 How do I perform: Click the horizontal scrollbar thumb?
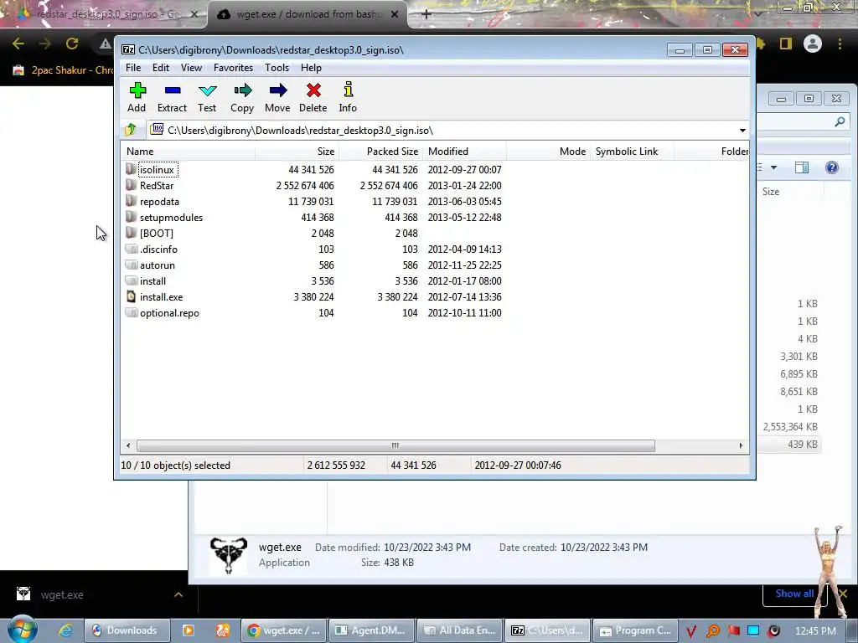tap(395, 445)
